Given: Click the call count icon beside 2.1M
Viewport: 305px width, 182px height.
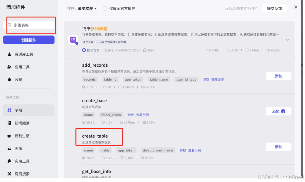Looking at the screenshot, I should (84, 87).
